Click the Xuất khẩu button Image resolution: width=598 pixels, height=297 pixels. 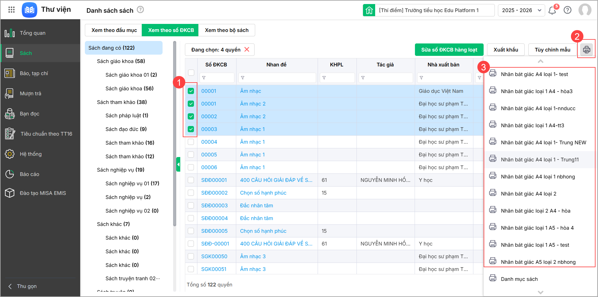(x=506, y=50)
